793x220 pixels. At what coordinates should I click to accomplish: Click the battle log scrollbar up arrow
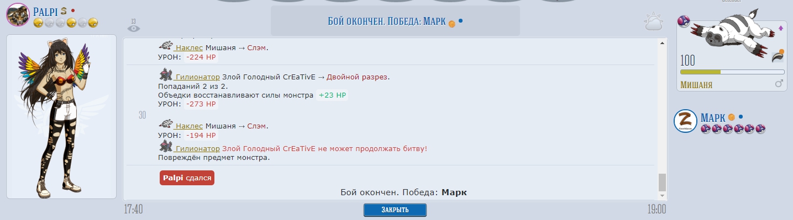pos(662,42)
